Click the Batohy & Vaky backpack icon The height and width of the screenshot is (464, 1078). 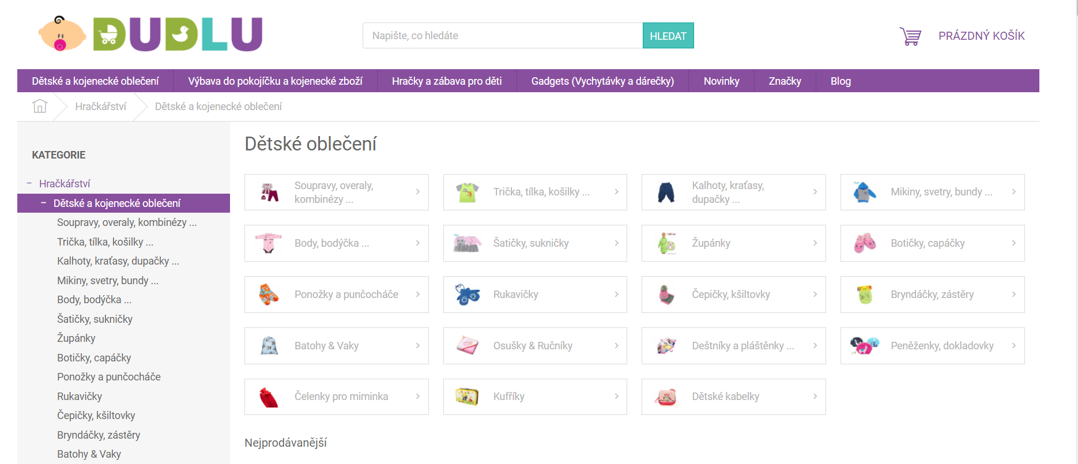(269, 346)
